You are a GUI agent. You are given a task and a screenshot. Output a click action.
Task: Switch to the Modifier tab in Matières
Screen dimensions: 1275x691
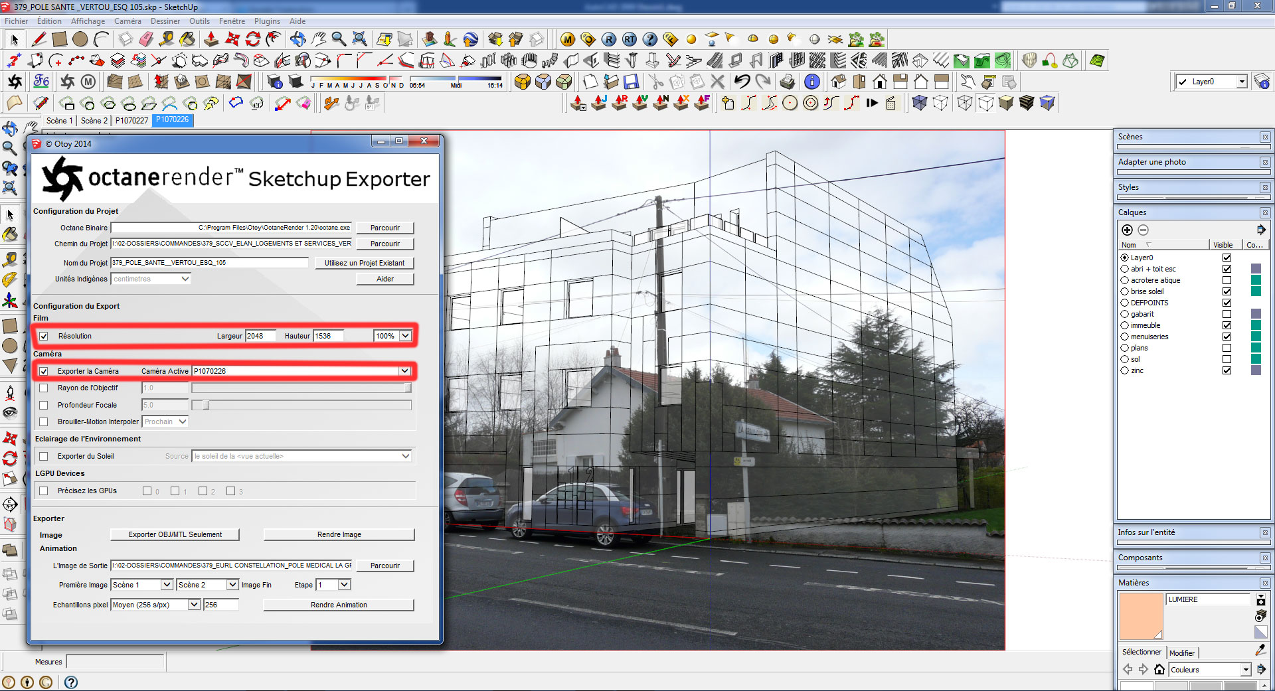(1182, 653)
